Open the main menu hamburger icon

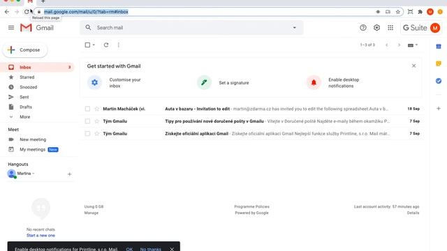click(11, 28)
